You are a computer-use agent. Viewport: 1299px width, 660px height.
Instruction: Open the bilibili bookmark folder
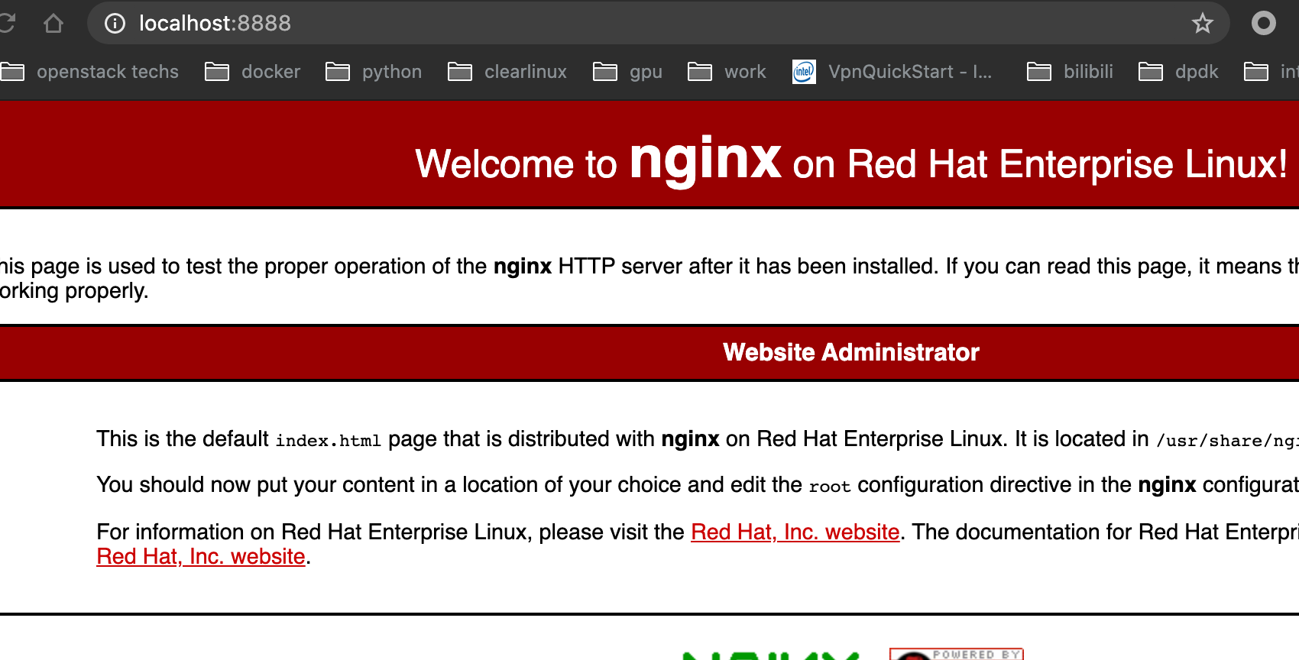click(x=1071, y=72)
